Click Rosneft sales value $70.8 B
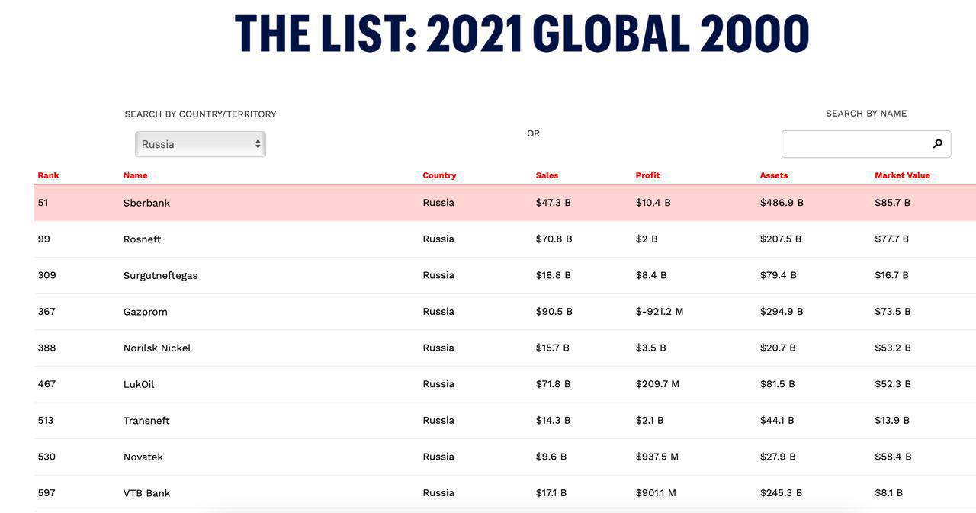This screenshot has width=976, height=513. [554, 239]
